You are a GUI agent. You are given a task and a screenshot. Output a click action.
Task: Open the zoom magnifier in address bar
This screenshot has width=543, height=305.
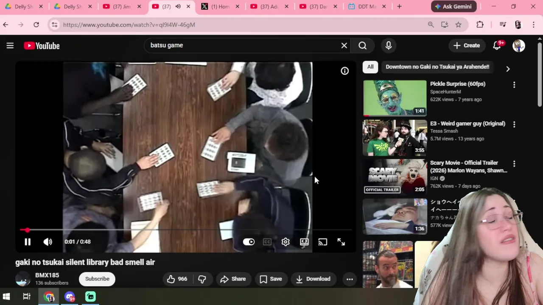[431, 25]
